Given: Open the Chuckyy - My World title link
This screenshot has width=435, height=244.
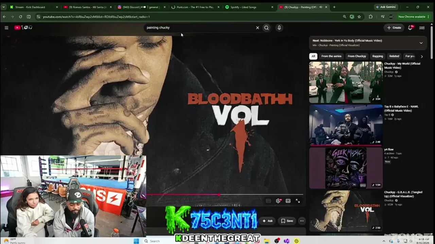Looking at the screenshot, I should pyautogui.click(x=402, y=66).
